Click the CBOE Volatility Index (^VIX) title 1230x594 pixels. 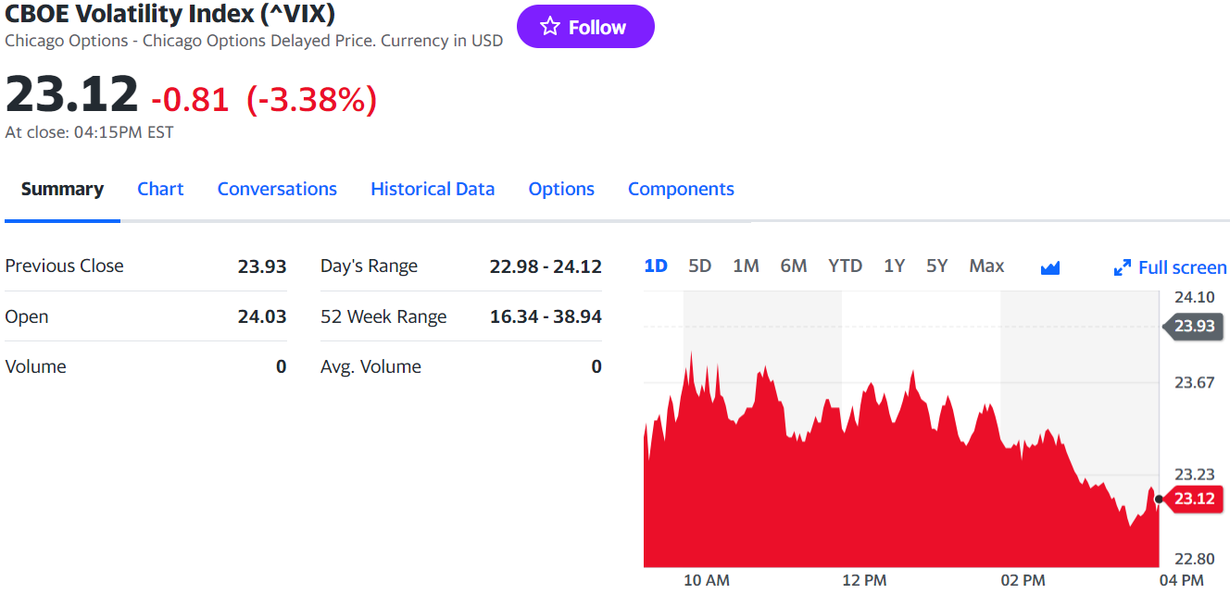(x=170, y=14)
